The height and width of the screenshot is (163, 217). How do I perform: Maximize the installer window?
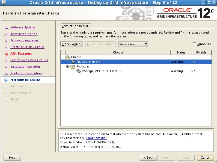click(209, 3)
